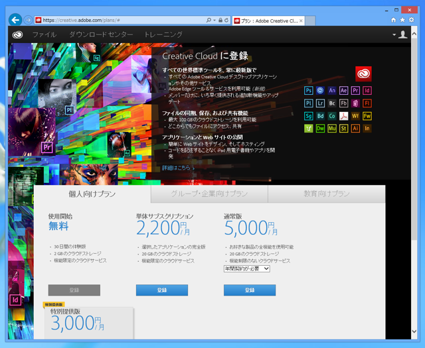Open a new blank browser tab
This screenshot has width=425, height=348.
(x=310, y=21)
